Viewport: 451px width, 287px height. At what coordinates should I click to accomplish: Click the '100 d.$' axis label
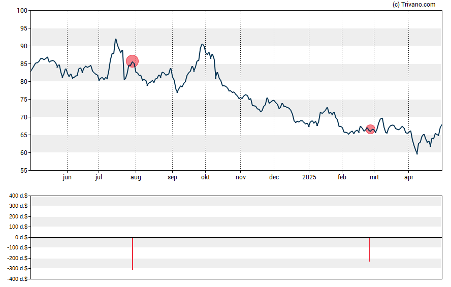pyautogui.click(x=18, y=227)
